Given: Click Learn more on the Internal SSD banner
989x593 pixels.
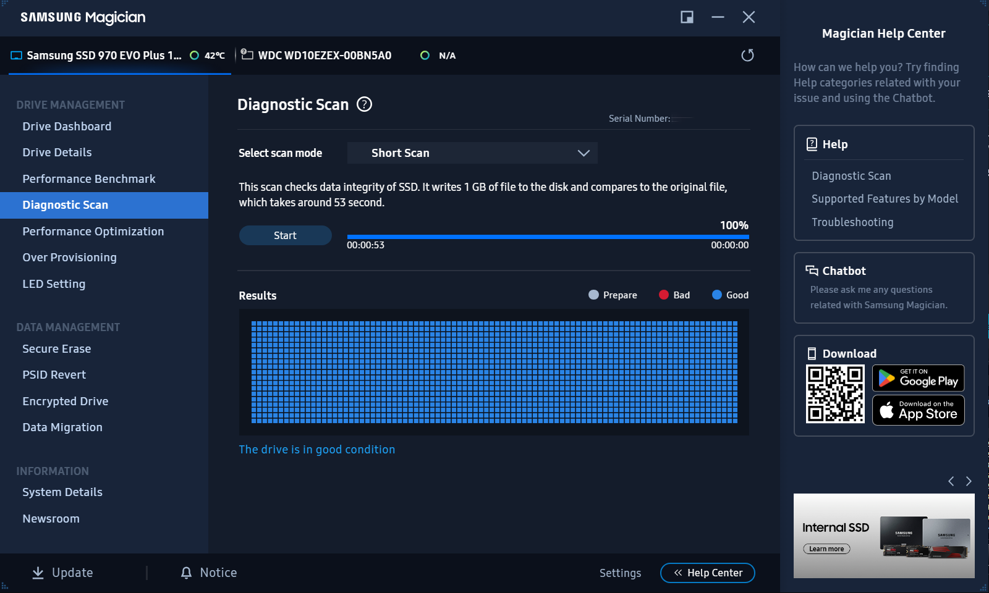Looking at the screenshot, I should click(826, 549).
